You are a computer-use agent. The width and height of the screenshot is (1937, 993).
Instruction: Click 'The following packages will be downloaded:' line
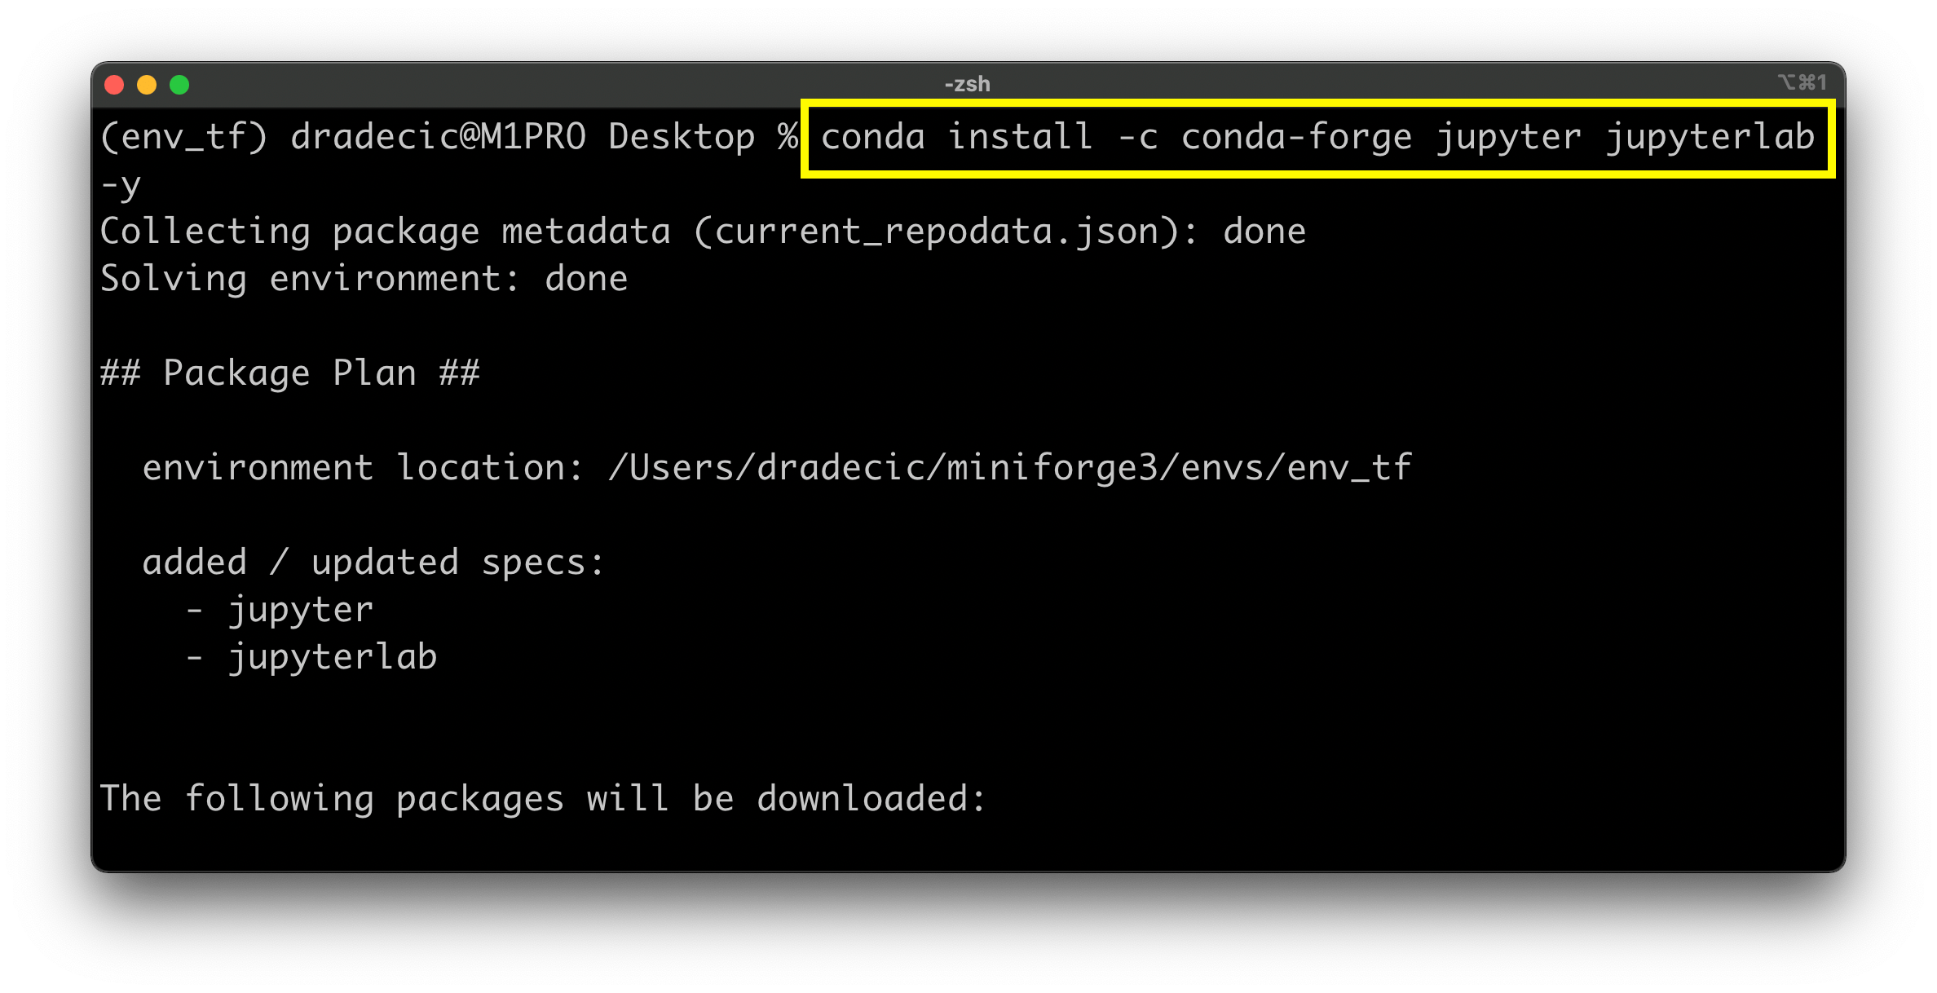point(542,799)
